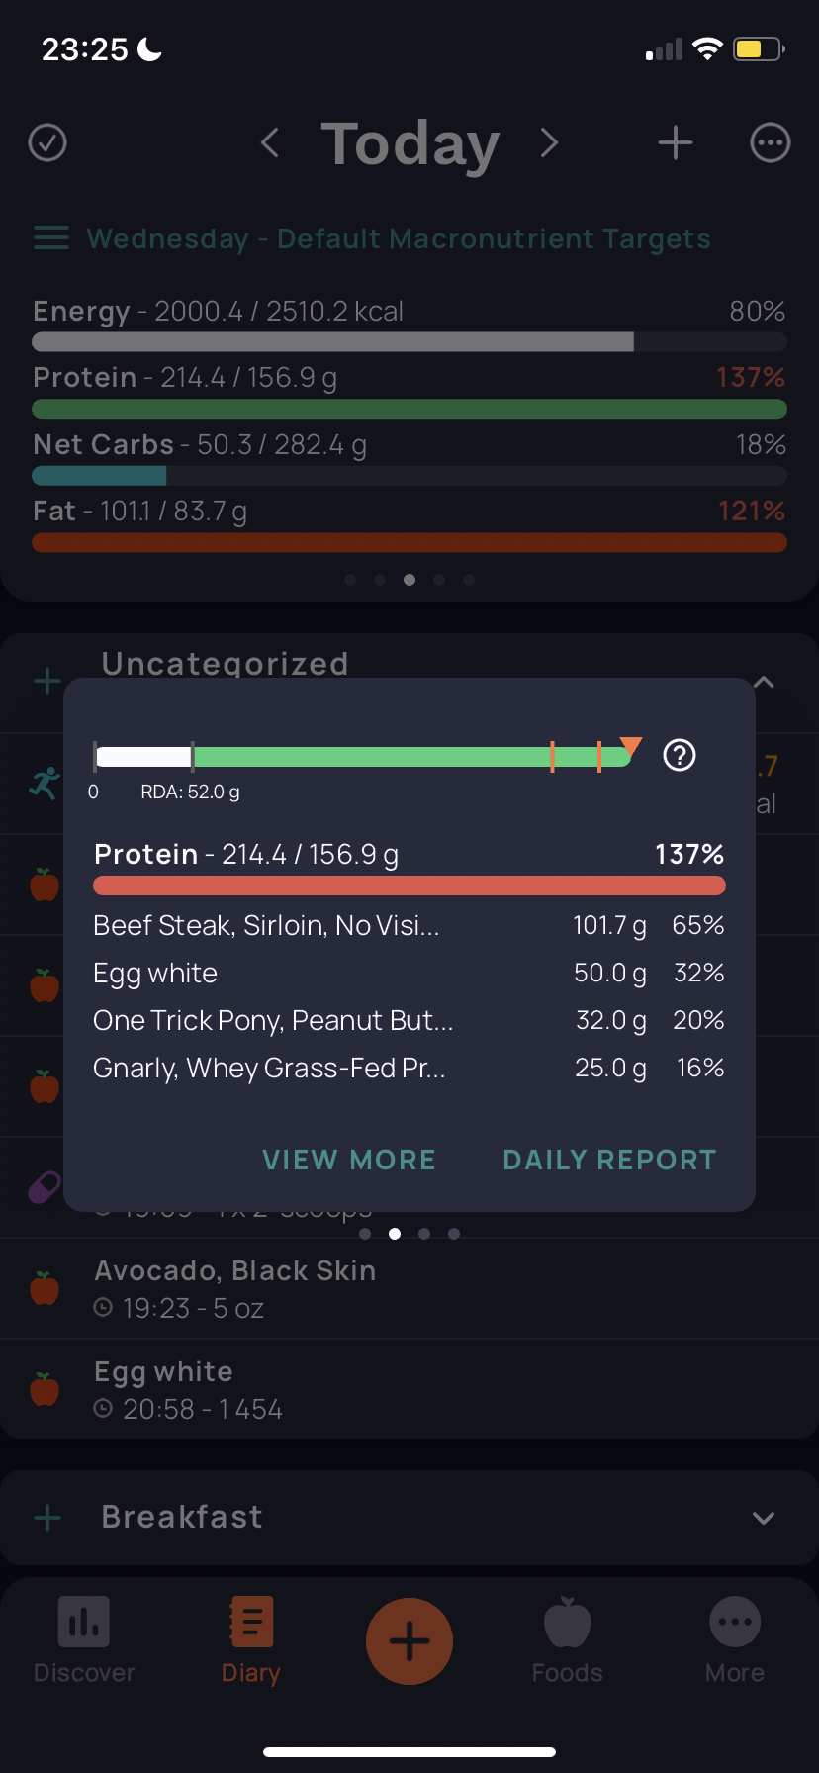Screen dimensions: 819x1773
Task: Select the Egg white 20:58 entry
Action: [409, 1389]
